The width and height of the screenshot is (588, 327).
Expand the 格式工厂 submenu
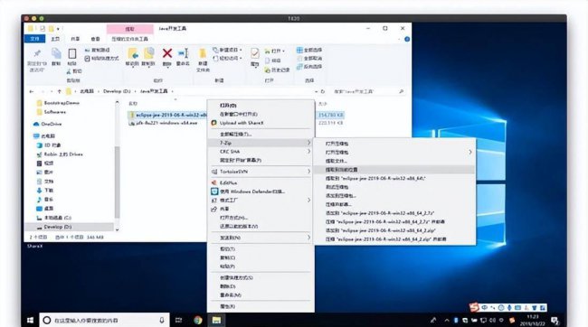308,200
